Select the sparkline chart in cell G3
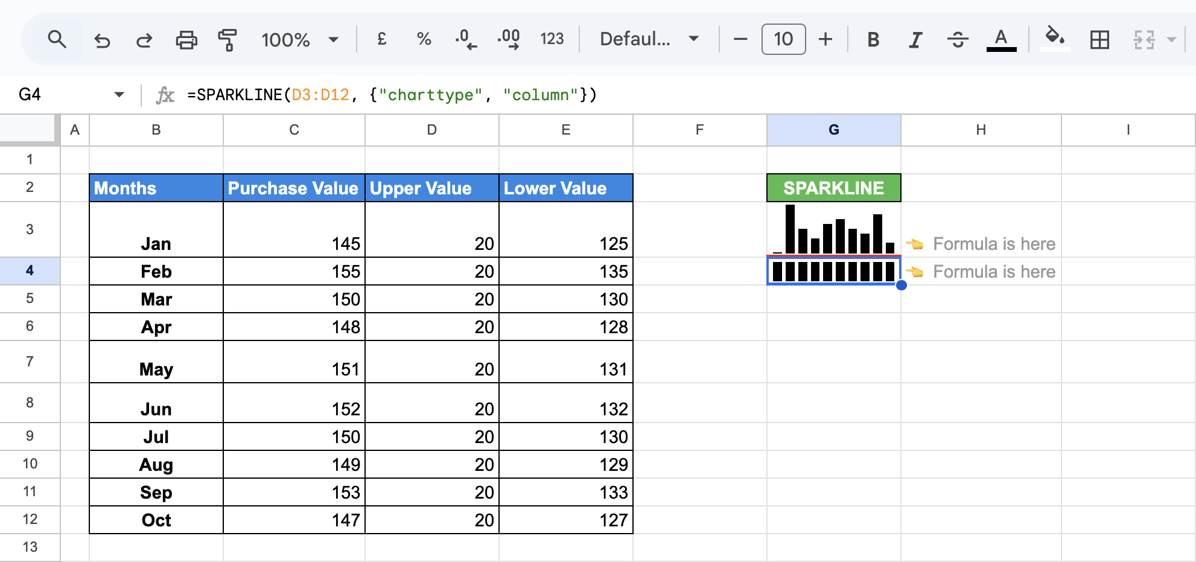The height and width of the screenshot is (562, 1196). point(833,229)
